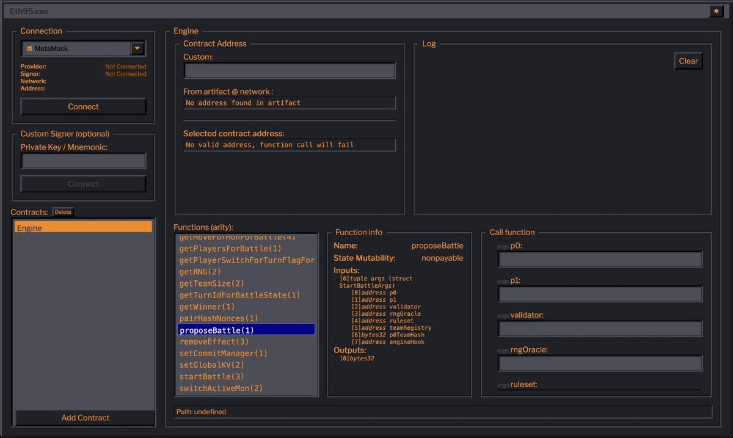Viewport: 733px width, 438px height.
Task: Click the disabled Connect button under Custom Signer
Action: click(x=83, y=184)
